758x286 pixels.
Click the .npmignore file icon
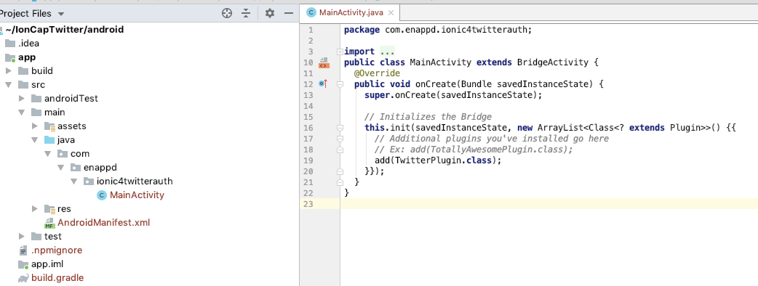23,250
